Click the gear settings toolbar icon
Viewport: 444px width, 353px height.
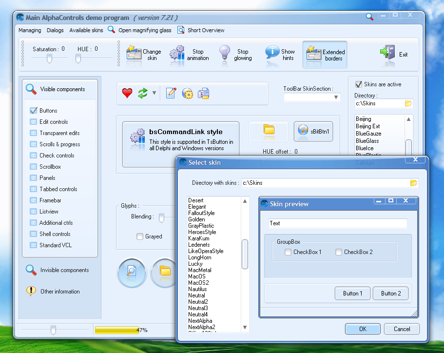click(x=187, y=94)
